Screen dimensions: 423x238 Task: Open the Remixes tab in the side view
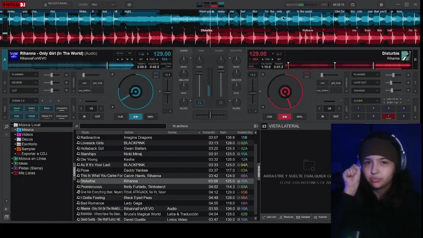tap(286, 217)
